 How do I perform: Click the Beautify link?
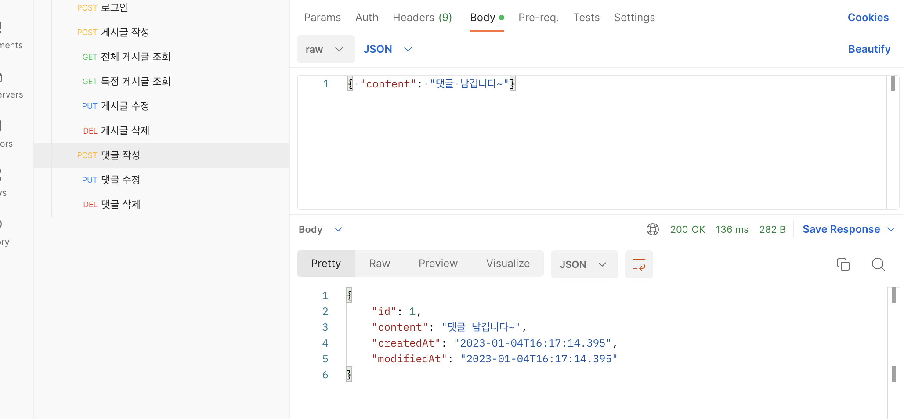(x=869, y=49)
